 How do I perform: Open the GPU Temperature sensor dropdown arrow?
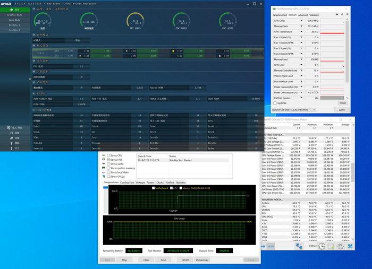tap(301, 32)
